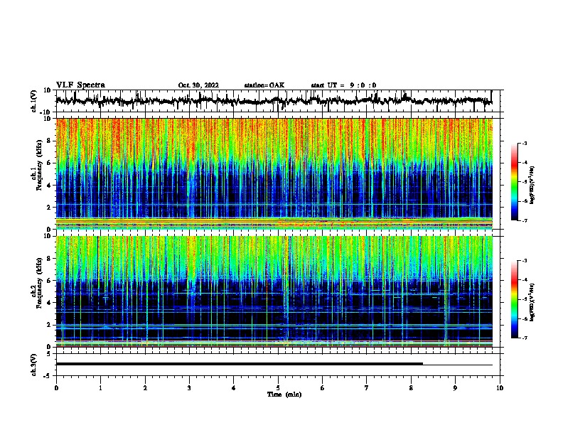Click the "-4" tick on ch.2 colorbar
The height and width of the screenshot is (435, 563).
pos(525,280)
